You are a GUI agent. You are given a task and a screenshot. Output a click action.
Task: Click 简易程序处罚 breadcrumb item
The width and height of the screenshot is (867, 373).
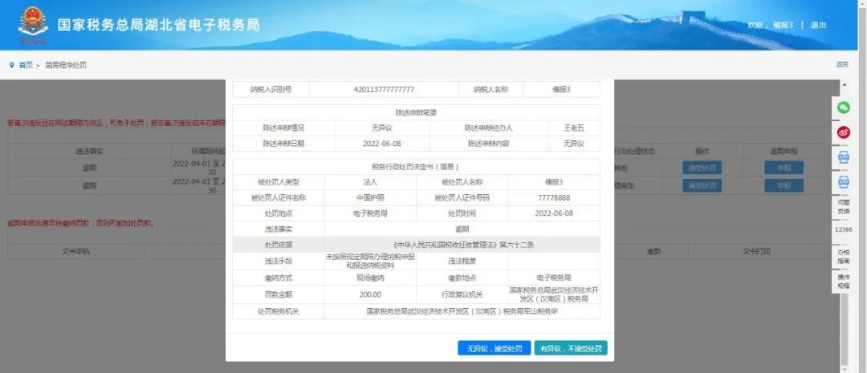point(65,65)
